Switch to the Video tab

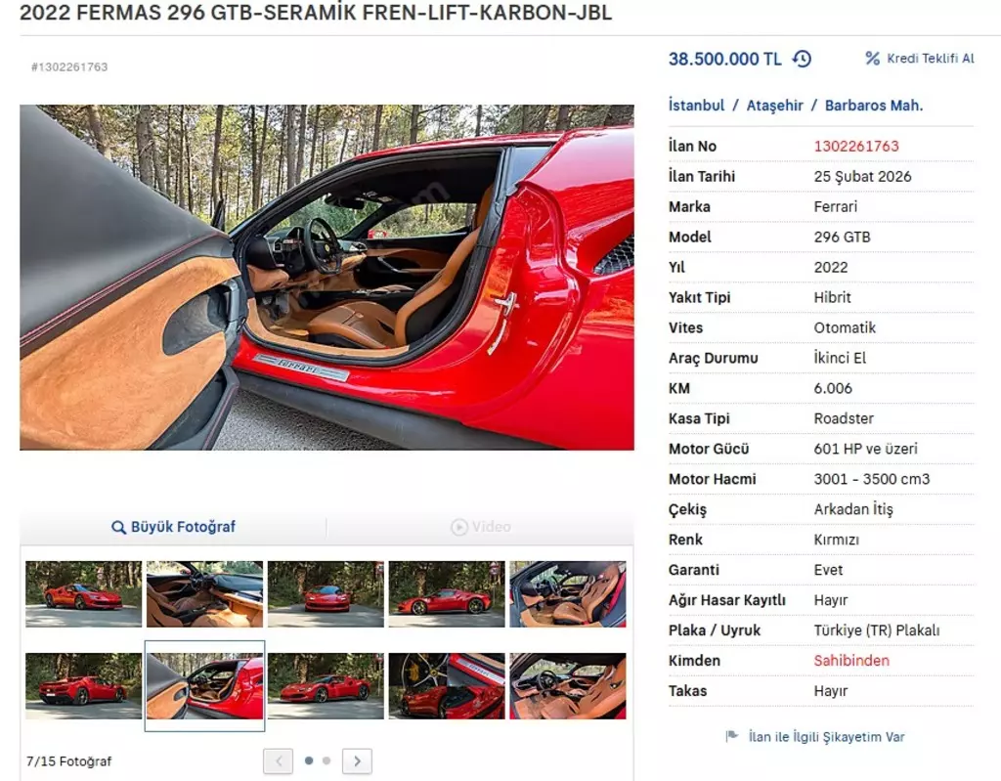[x=481, y=527]
